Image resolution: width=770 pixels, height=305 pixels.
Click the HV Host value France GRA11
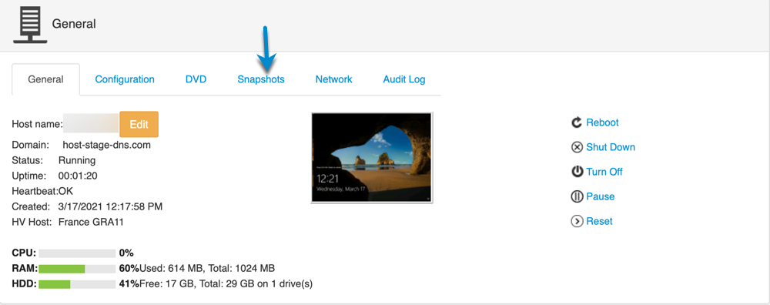(91, 222)
